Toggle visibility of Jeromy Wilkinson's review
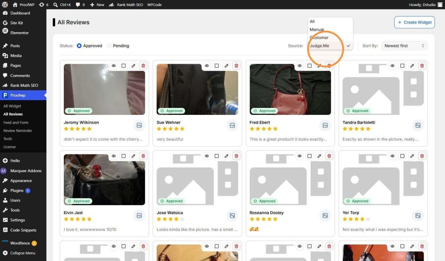Viewport: 445px width, 261px height. (113, 65)
